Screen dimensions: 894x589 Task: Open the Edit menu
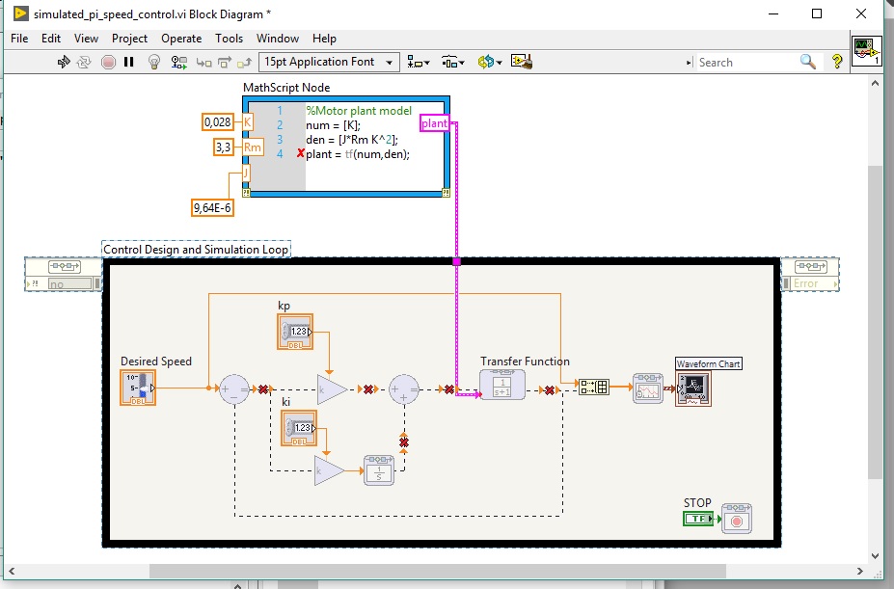(x=51, y=39)
